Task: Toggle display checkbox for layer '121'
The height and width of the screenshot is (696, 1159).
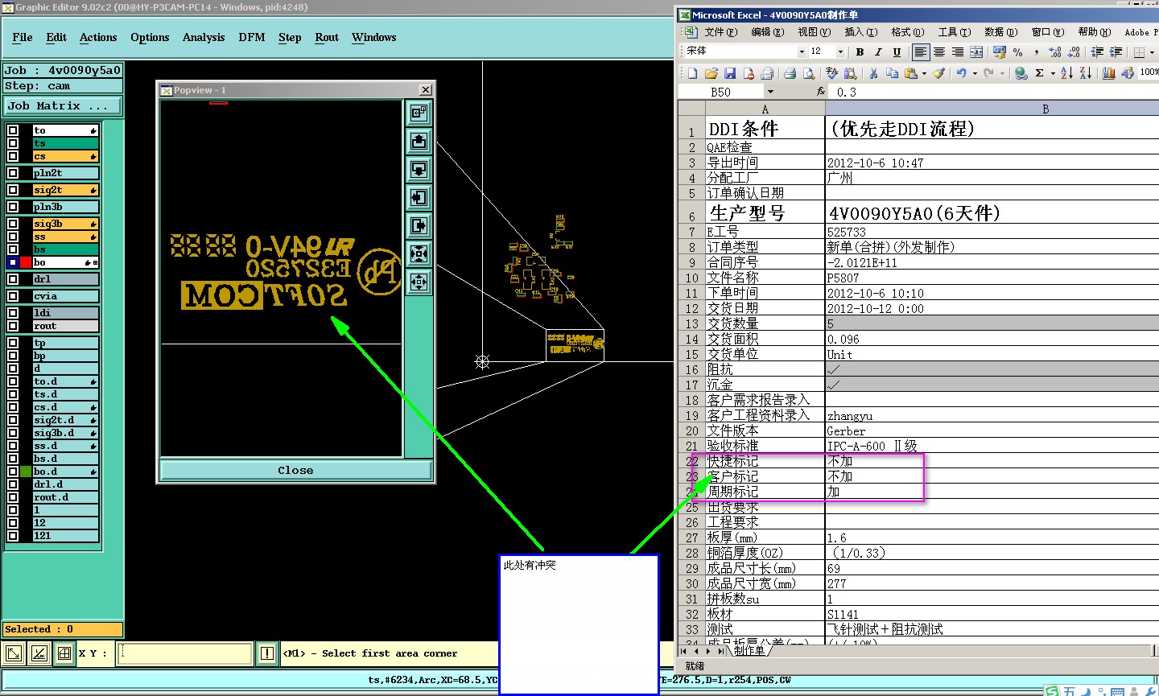Action: (x=13, y=536)
